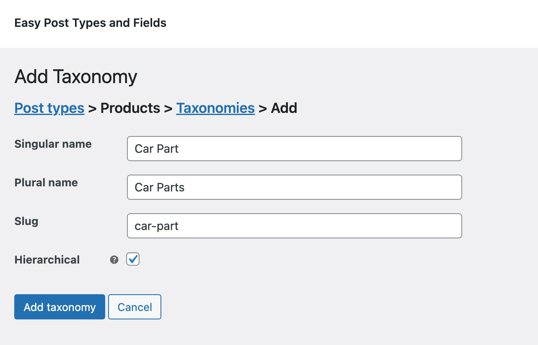
Task: Click the Hierarchical label text
Action: (x=47, y=260)
